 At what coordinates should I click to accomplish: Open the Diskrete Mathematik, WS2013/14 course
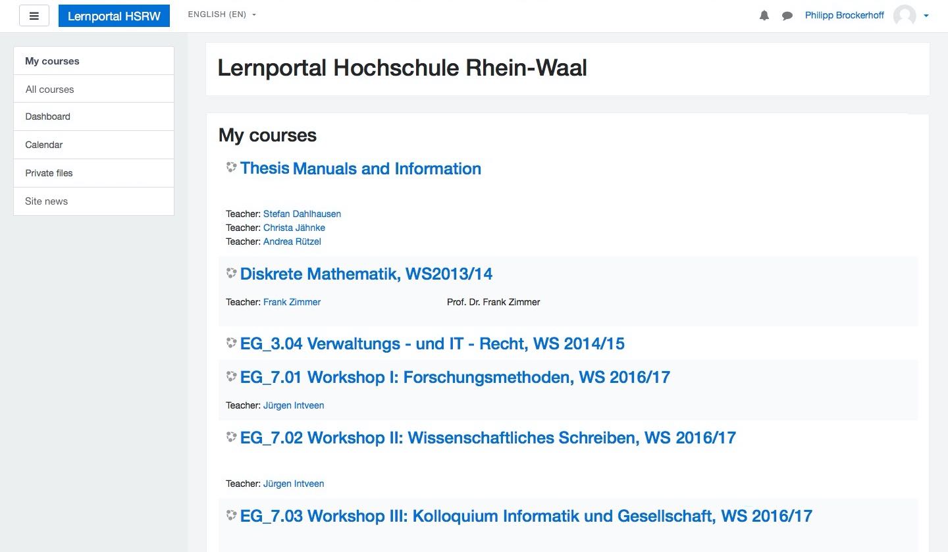click(x=366, y=274)
